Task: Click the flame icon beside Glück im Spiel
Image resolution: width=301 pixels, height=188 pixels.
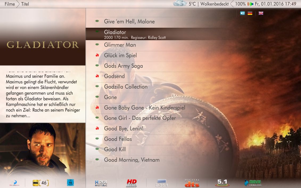Action: [97, 55]
